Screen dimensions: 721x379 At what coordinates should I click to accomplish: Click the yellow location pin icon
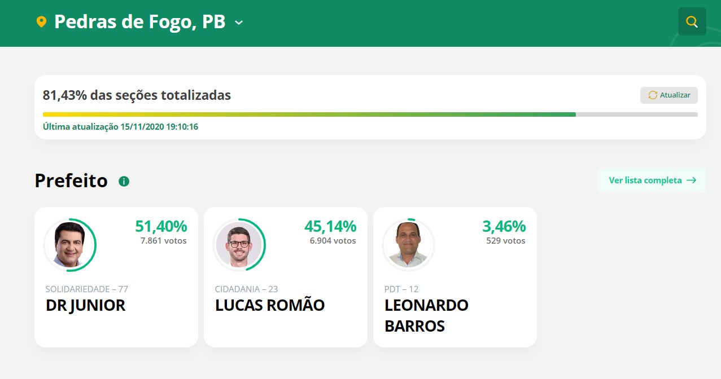click(x=41, y=22)
